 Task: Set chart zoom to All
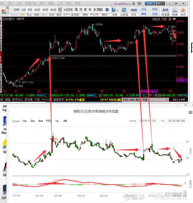(x=65, y=121)
